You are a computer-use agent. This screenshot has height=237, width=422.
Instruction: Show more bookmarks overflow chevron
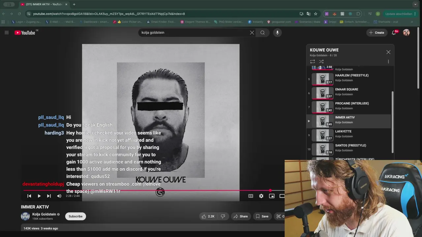pos(412,22)
